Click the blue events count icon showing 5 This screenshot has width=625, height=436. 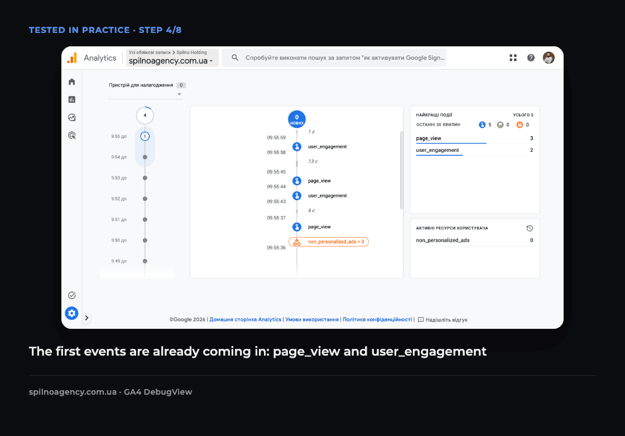click(482, 125)
